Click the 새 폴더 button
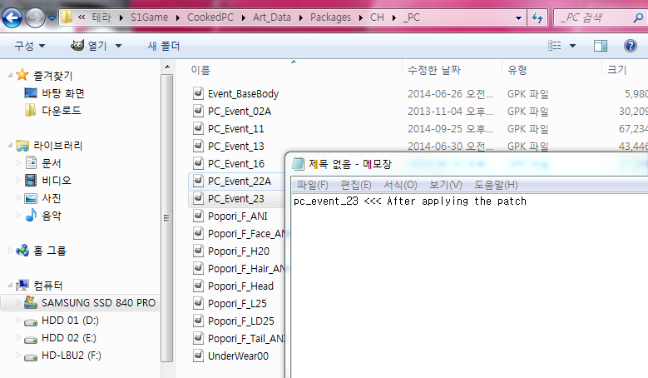Image resolution: width=648 pixels, height=378 pixels. tap(163, 46)
